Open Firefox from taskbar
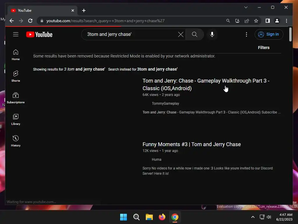This screenshot has height=224, width=298. point(162,217)
